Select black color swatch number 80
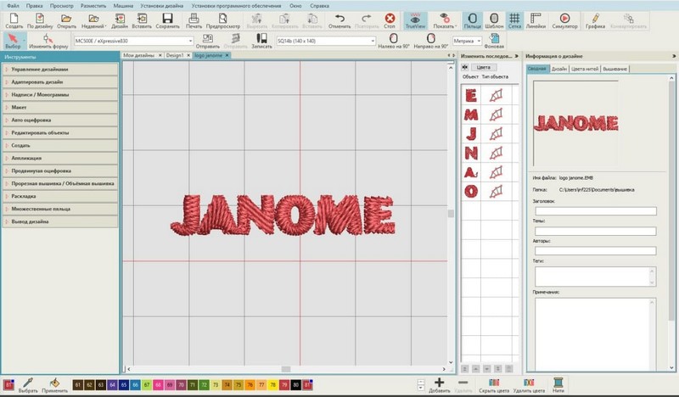679x397 pixels. coord(295,384)
